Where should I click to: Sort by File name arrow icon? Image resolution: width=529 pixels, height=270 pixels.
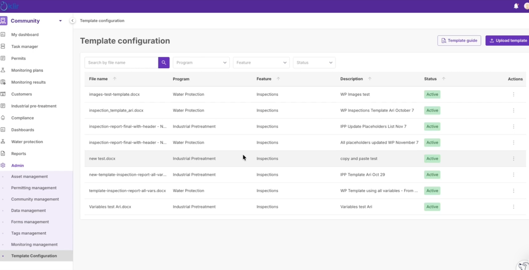(x=115, y=79)
